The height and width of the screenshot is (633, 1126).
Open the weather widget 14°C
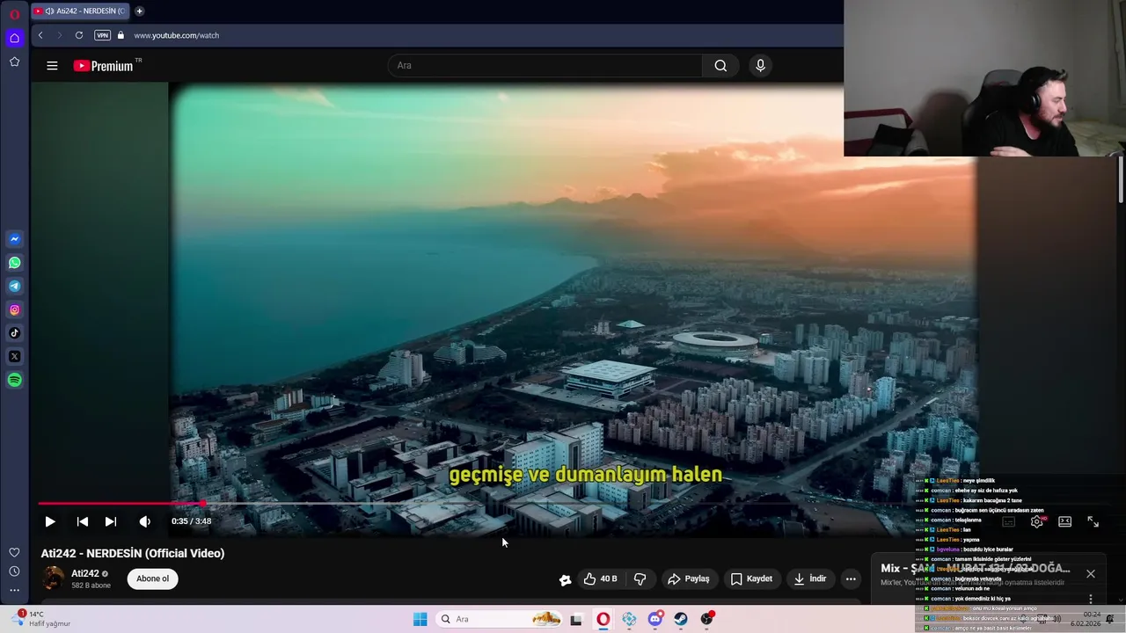[40, 619]
